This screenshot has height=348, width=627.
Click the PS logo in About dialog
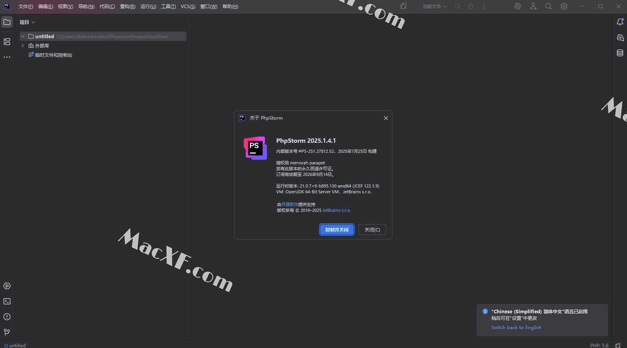click(255, 148)
